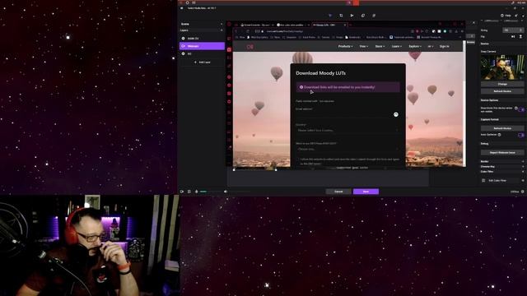
Task: Toggle deactivate device when not visible switch
Action: click(520, 109)
